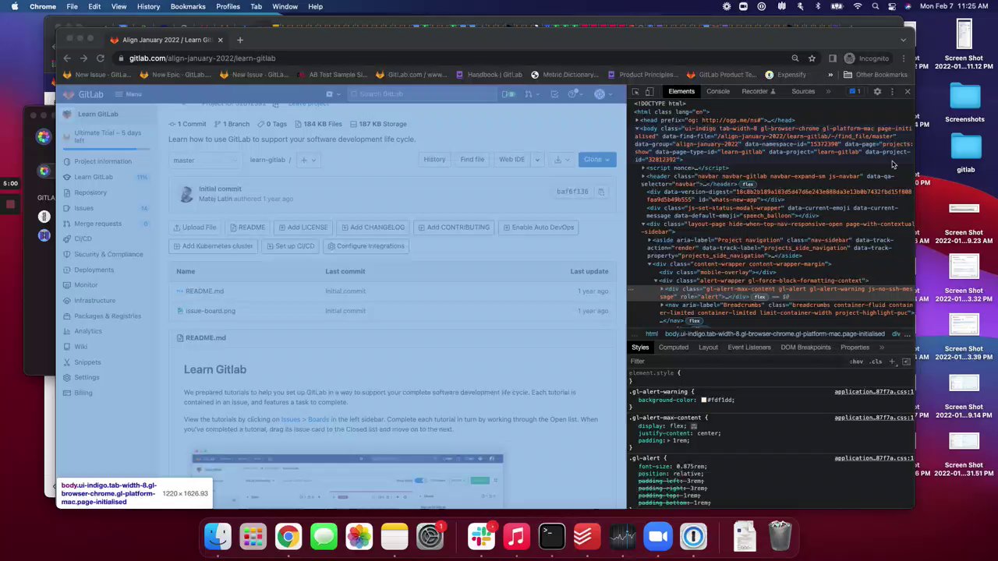The width and height of the screenshot is (998, 561).
Task: Click the Add CHANGELOG button
Action: 373,228
